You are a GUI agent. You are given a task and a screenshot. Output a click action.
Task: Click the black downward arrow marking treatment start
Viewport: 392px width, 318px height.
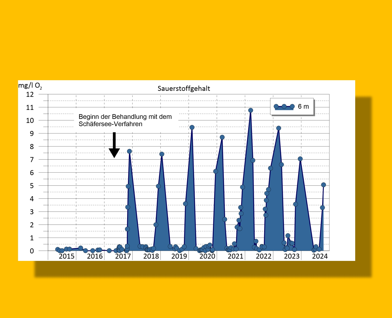[x=114, y=145]
